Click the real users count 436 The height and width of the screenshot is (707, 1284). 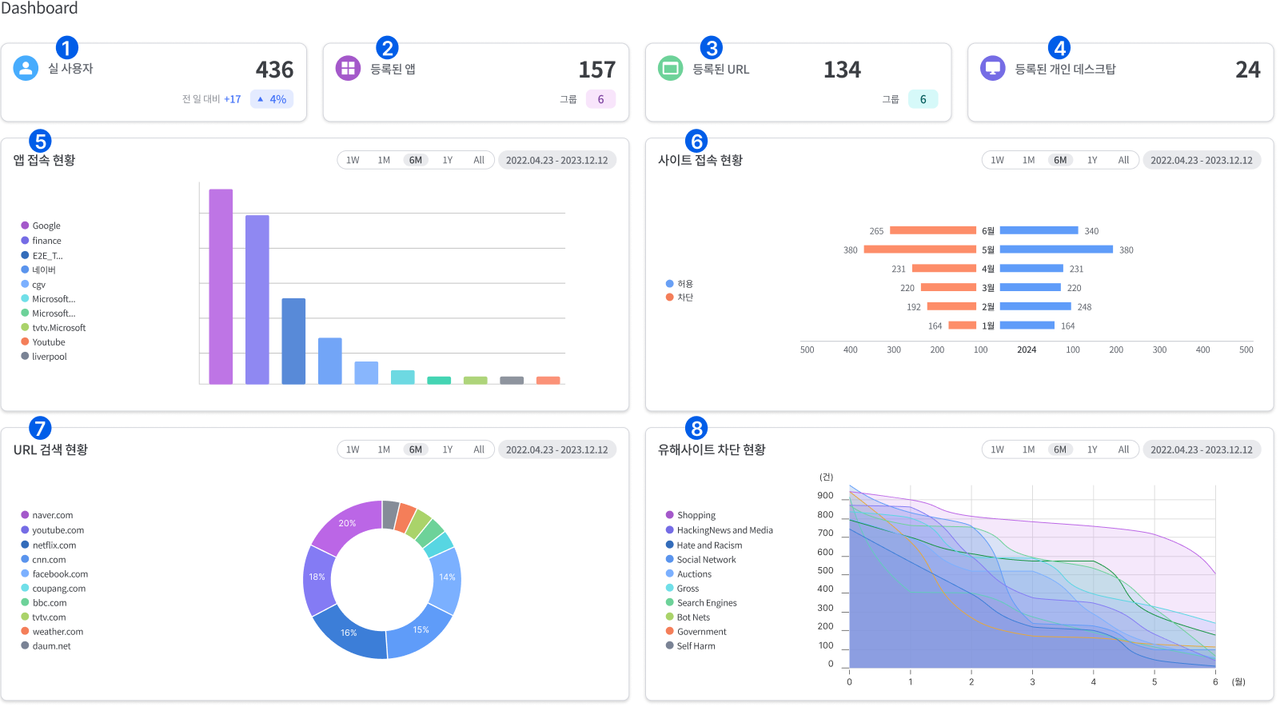pyautogui.click(x=274, y=70)
